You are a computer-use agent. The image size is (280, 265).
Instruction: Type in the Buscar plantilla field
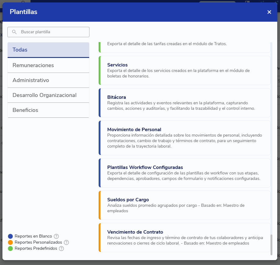pos(52,32)
